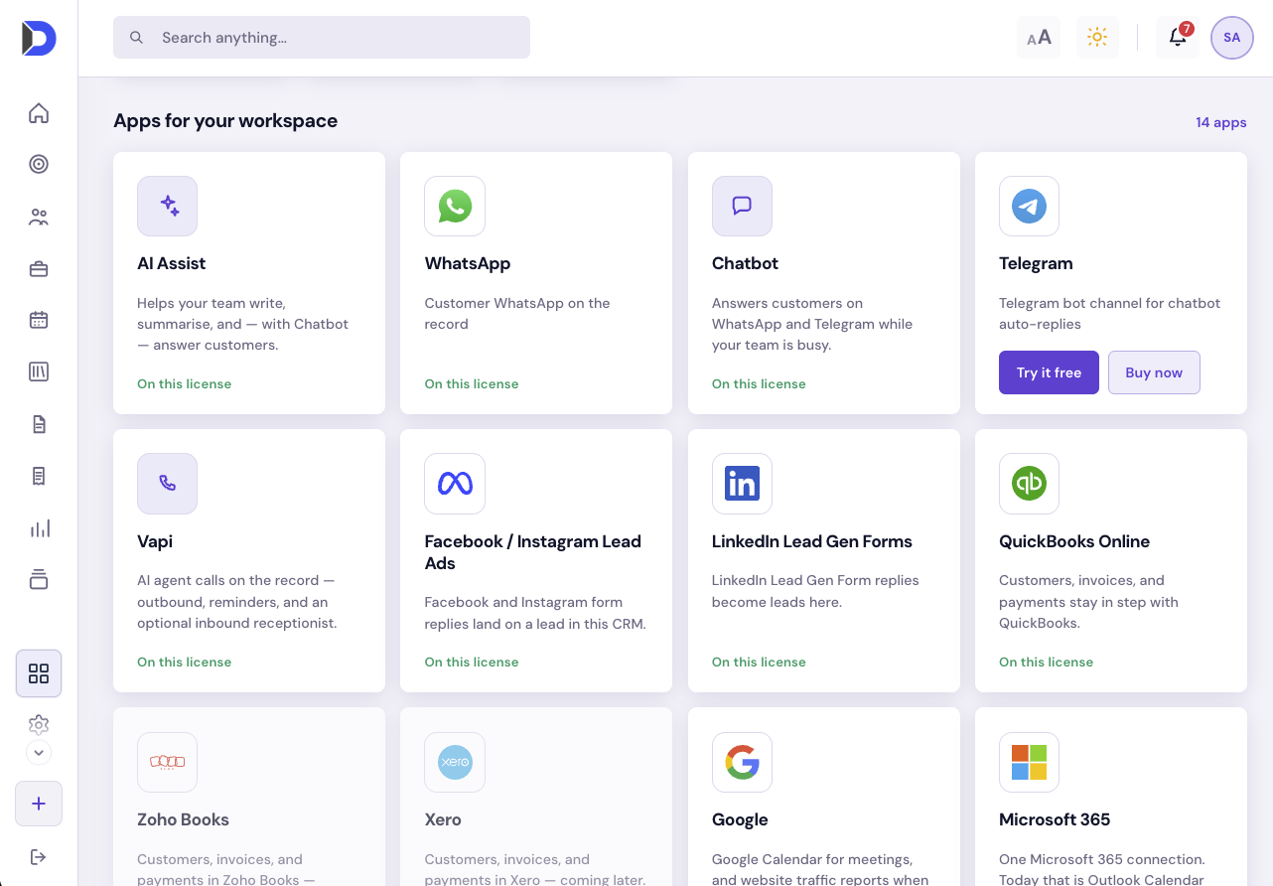Click 'On this license' on the AI Assist card
This screenshot has width=1273, height=886.
point(185,384)
